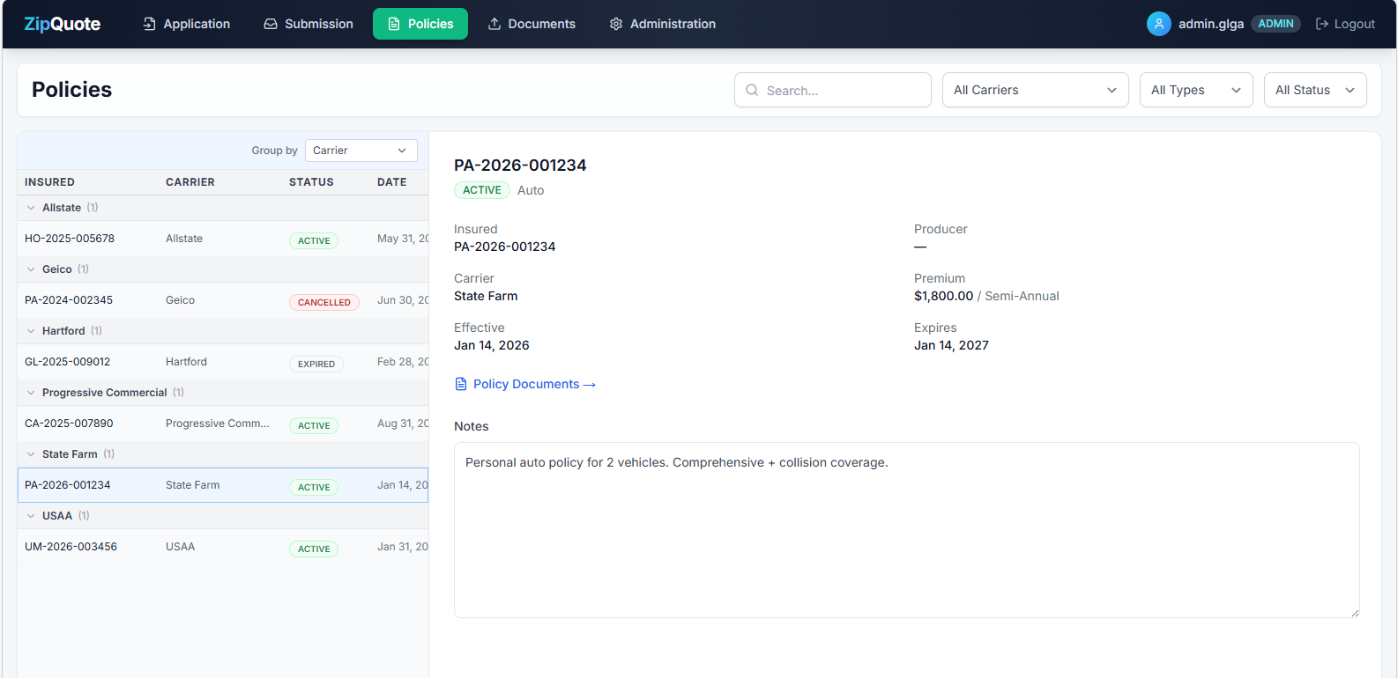The image size is (1398, 678).
Task: Collapse the Progressive Commercial group
Action: point(31,393)
